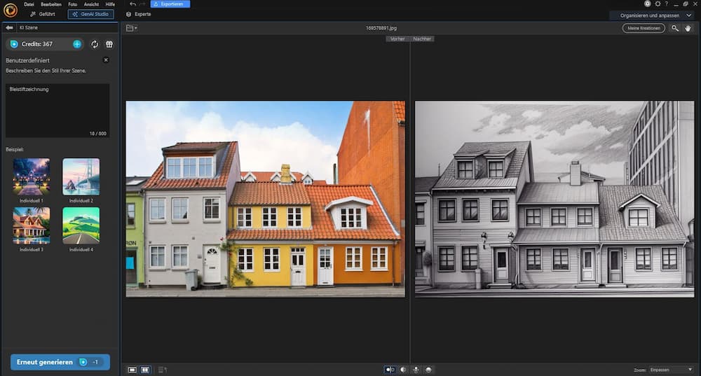
Task: Click the Nachher label
Action: (x=422, y=39)
